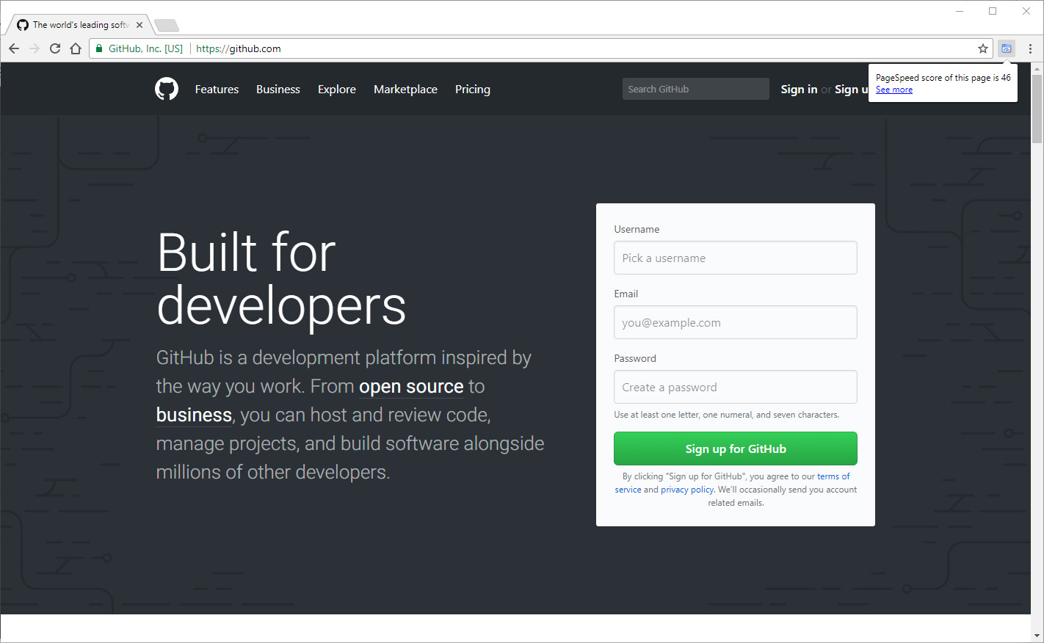This screenshot has width=1044, height=643.
Task: Select The world's leading software tab
Action: click(x=81, y=25)
